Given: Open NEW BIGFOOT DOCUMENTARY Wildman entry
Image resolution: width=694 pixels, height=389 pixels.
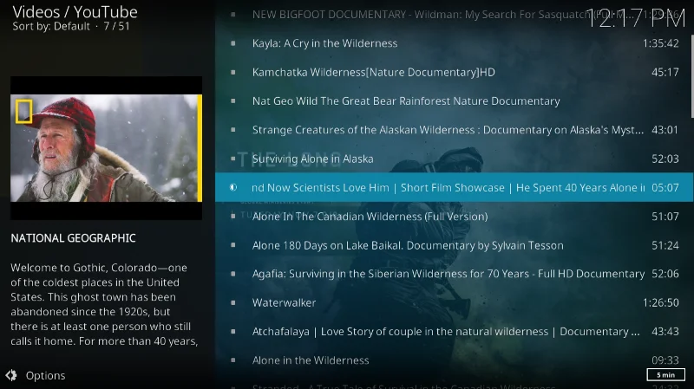Looking at the screenshot, I should click(454, 15).
